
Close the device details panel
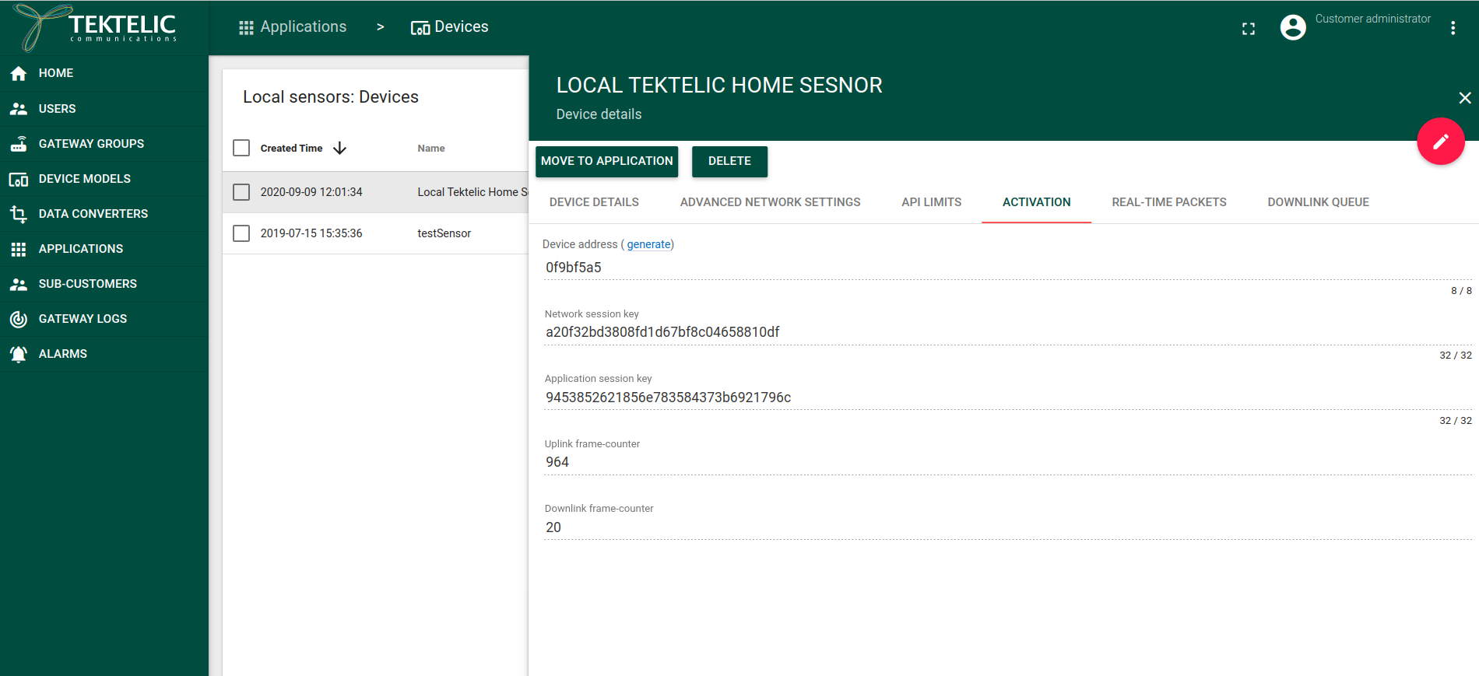pyautogui.click(x=1464, y=98)
